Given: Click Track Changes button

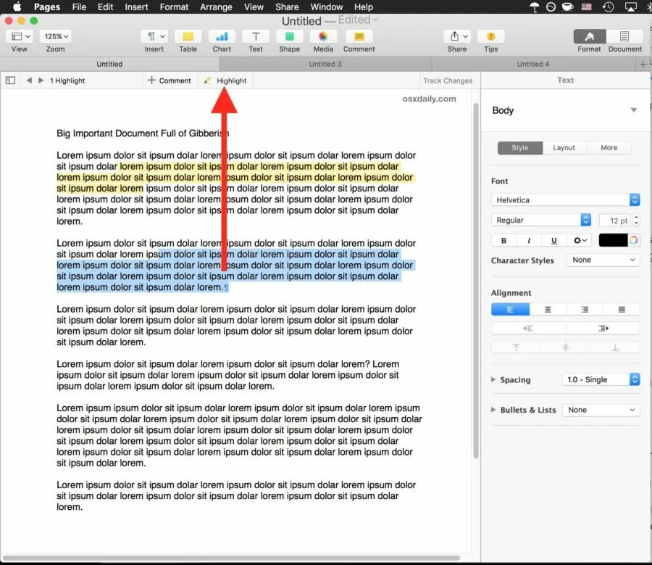Looking at the screenshot, I should click(x=448, y=81).
